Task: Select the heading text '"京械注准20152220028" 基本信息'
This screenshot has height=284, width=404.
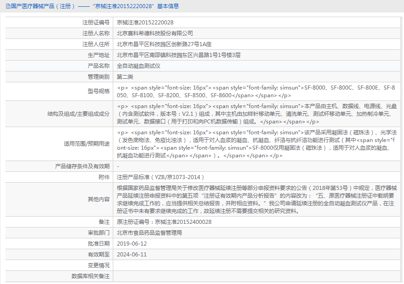Action: tap(136, 6)
